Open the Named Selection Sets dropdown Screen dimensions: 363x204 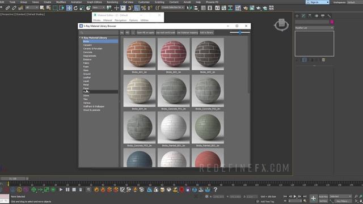pos(172,7)
